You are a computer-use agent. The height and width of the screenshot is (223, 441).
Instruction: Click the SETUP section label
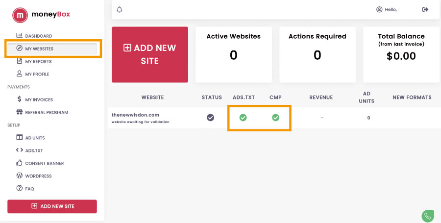click(x=14, y=125)
